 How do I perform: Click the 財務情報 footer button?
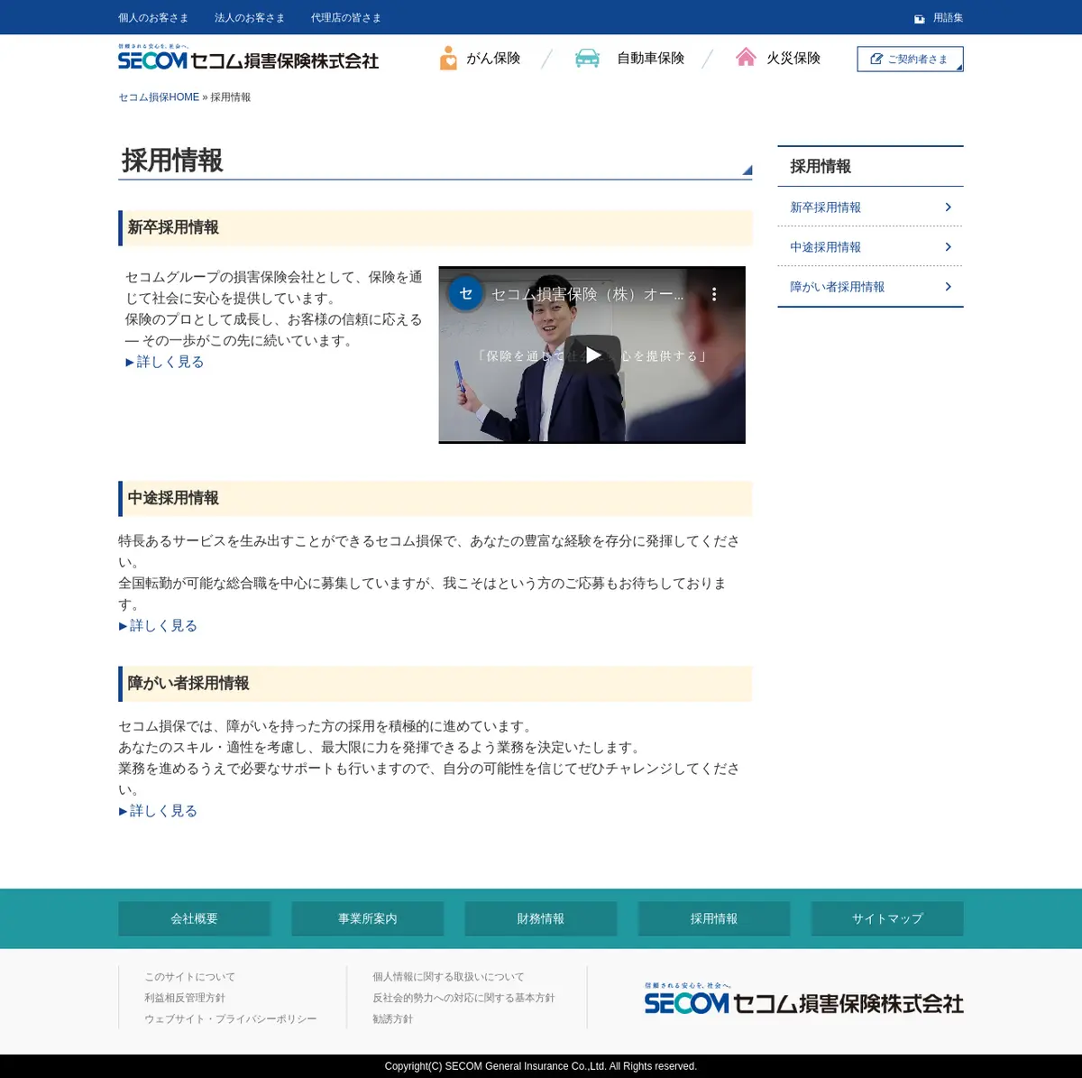541,918
